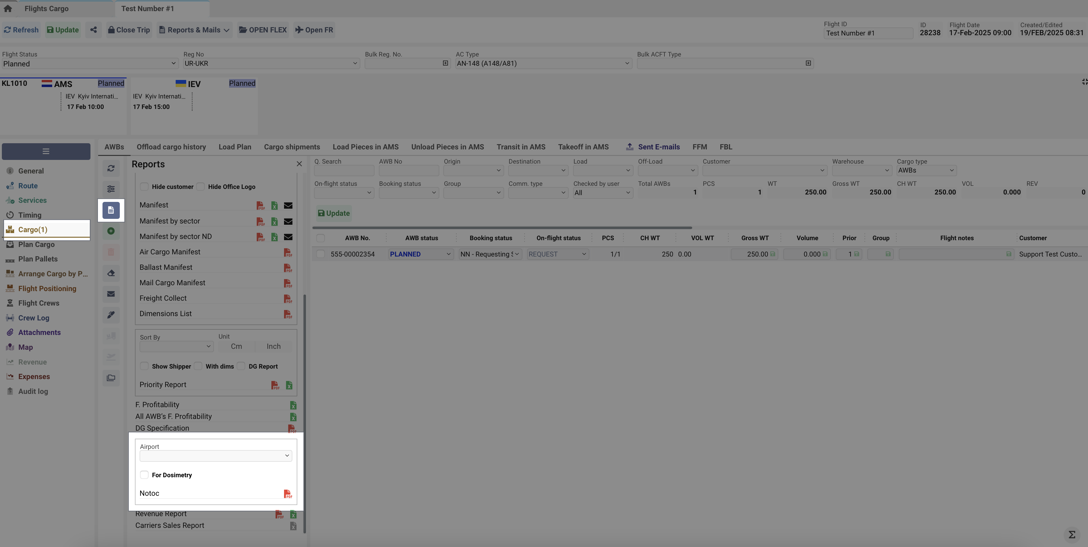Export Manifest as Excel file

[x=274, y=205]
